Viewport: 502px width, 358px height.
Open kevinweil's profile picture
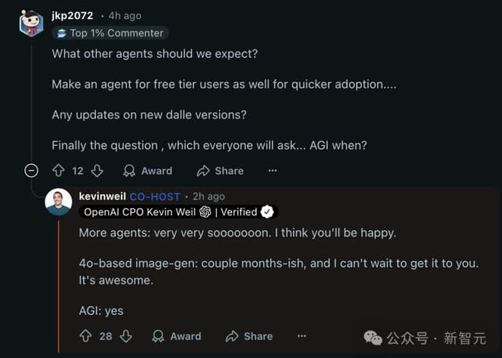pos(58,202)
